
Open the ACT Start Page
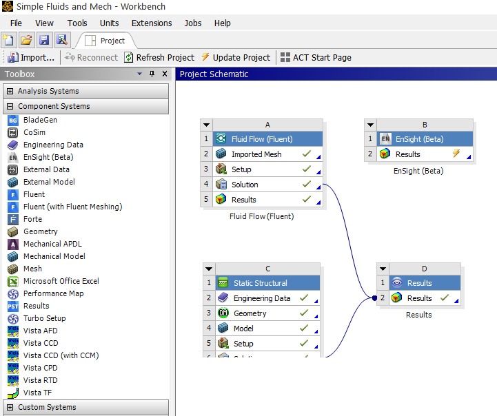coord(316,58)
